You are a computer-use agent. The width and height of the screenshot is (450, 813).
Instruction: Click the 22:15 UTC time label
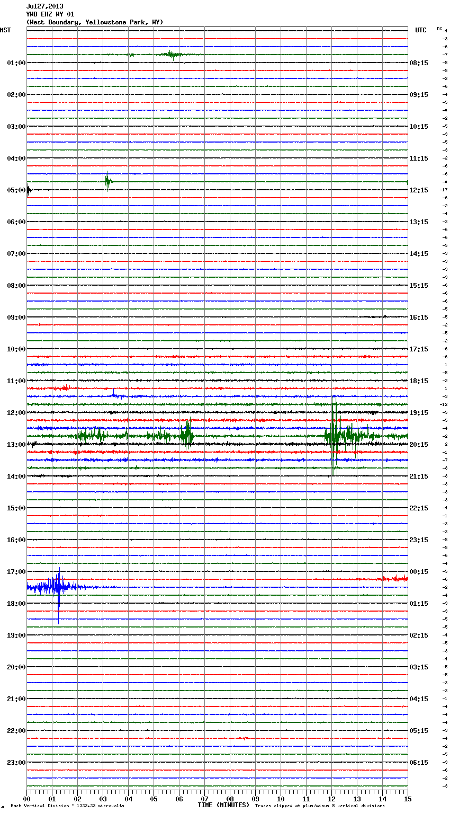tap(419, 508)
